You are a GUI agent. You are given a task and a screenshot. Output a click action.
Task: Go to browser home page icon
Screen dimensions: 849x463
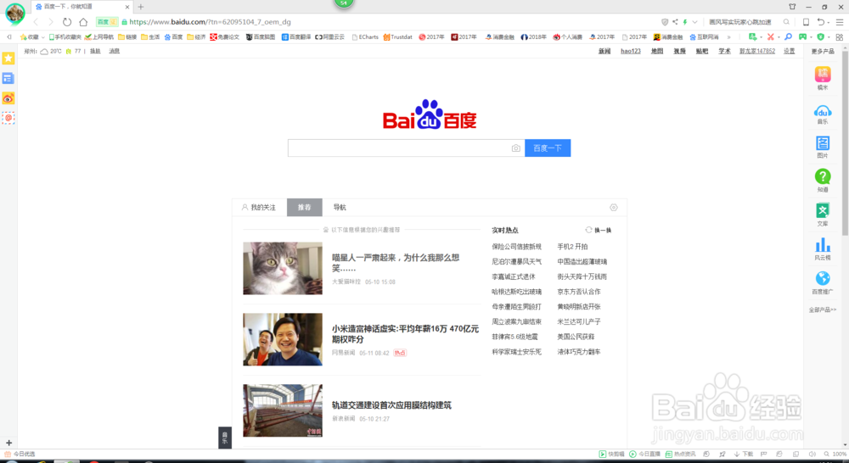pyautogui.click(x=83, y=22)
